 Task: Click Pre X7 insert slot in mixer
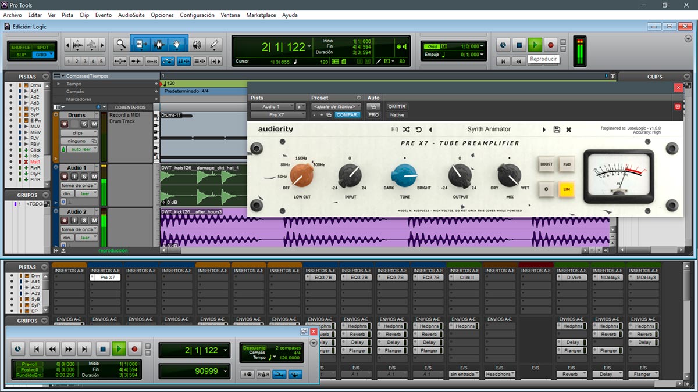coord(105,278)
